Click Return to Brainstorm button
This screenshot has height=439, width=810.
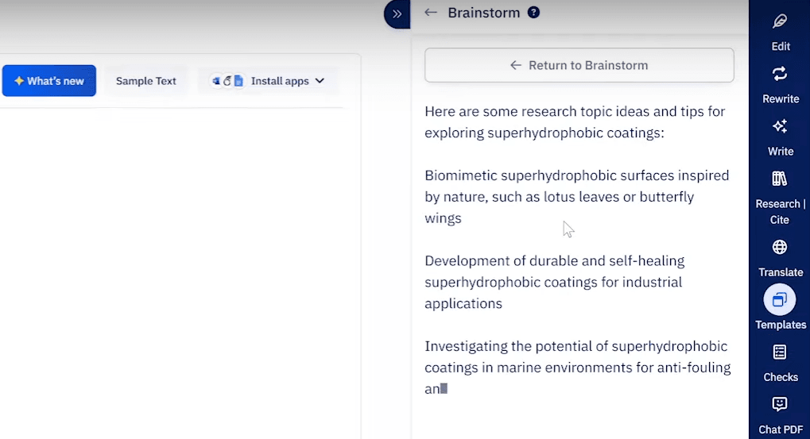pyautogui.click(x=579, y=65)
